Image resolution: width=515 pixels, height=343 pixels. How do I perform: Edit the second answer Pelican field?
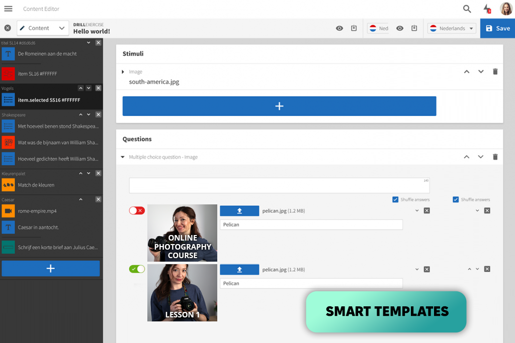(x=311, y=283)
